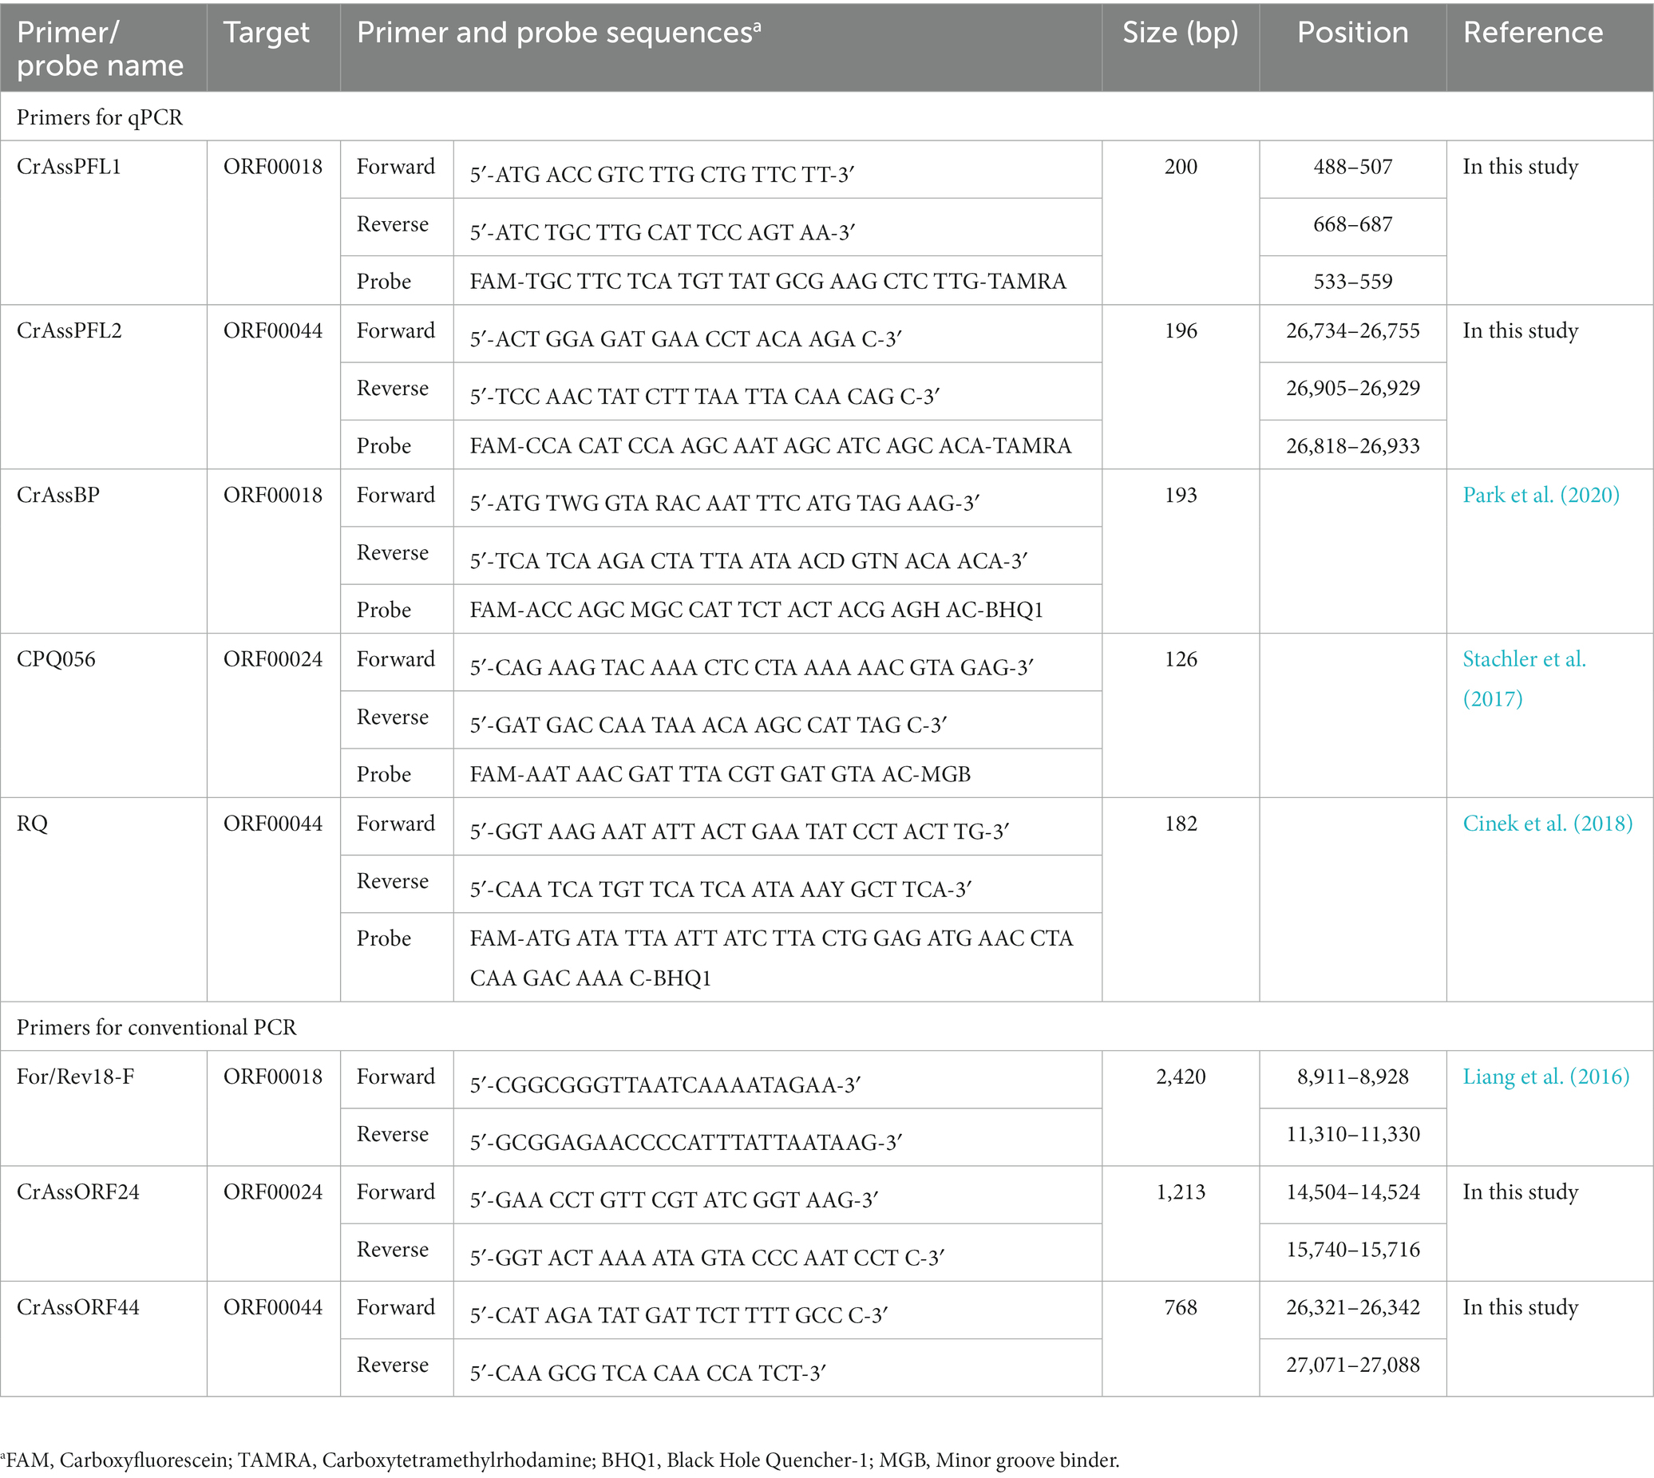1654x1478 pixels.
Task: Select sequence 5′-GAT GAC CAA TAA ACA AGC CAT TAG C-3′
Action: (708, 725)
